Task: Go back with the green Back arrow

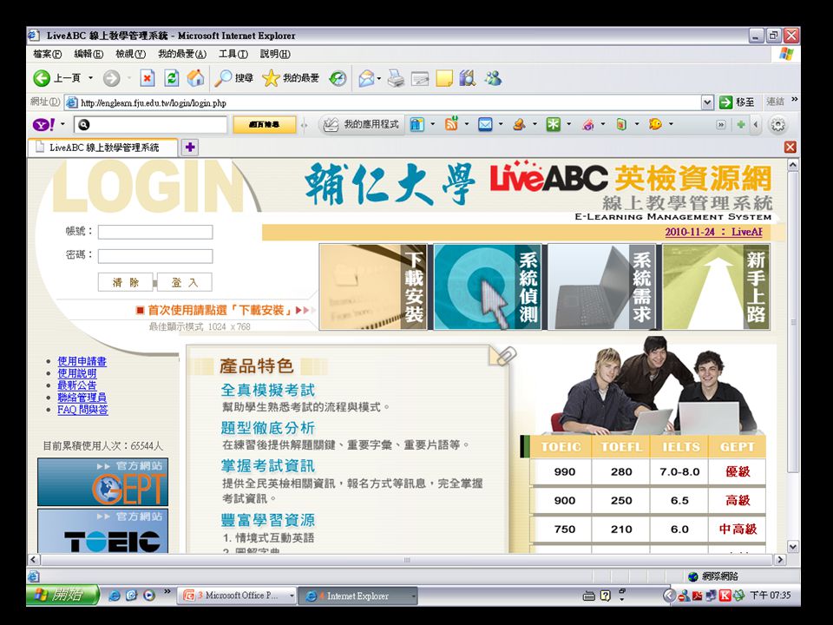Action: tap(42, 79)
